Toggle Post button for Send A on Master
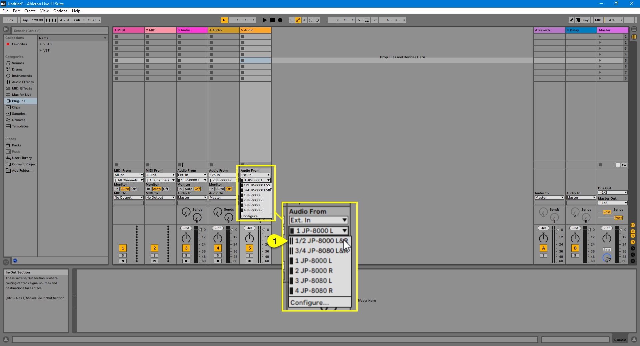 [607, 212]
